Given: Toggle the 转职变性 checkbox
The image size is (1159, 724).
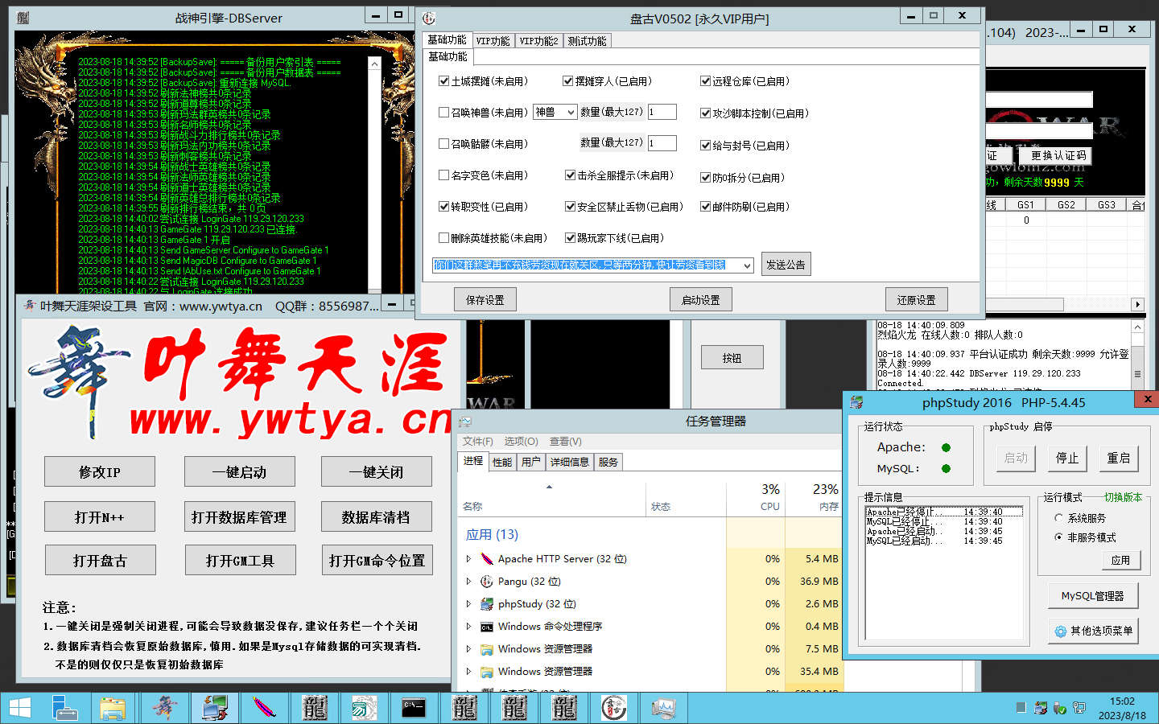Looking at the screenshot, I should 443,207.
